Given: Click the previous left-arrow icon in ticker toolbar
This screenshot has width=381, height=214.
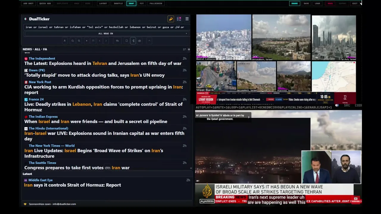Looking at the screenshot, I should (x=100, y=41).
